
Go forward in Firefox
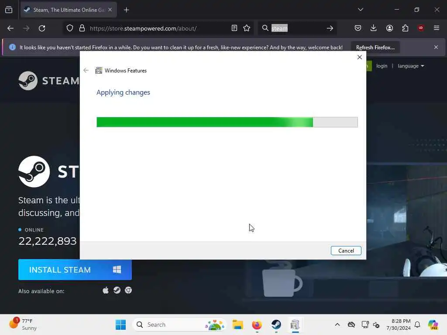click(x=26, y=28)
